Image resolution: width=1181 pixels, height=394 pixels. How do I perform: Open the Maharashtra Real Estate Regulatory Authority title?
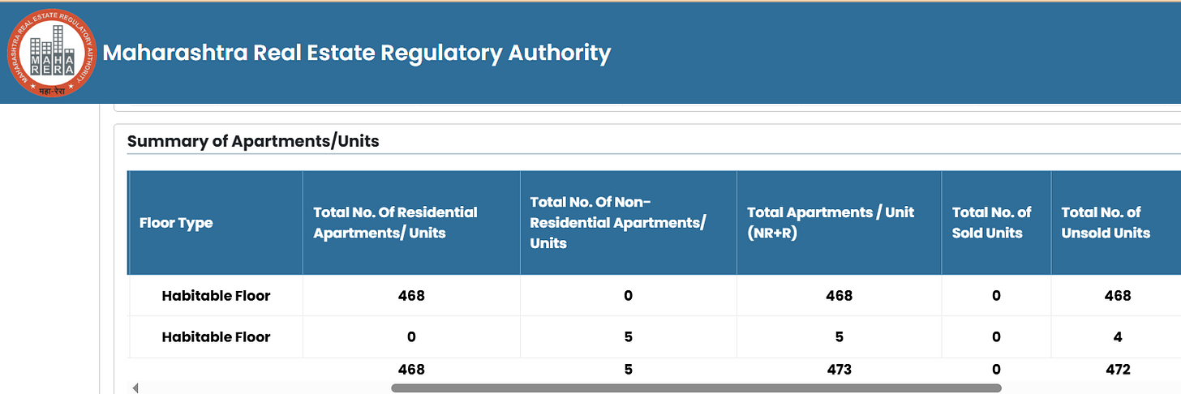357,53
